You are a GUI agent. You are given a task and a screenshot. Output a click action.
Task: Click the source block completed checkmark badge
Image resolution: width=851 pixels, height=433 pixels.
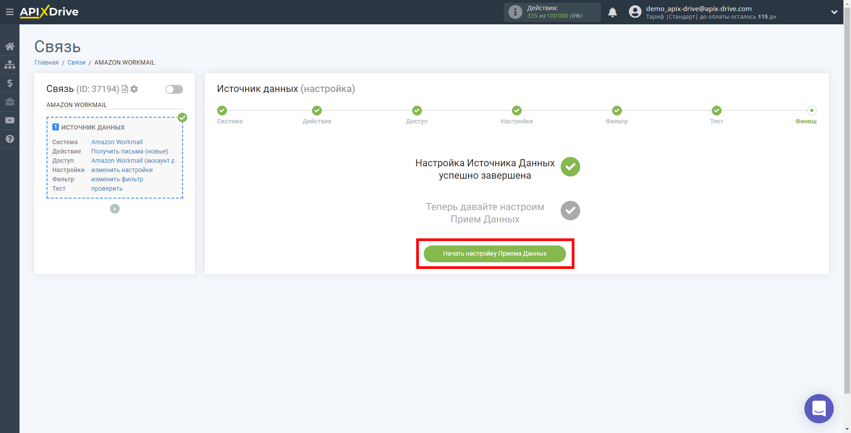pos(182,118)
